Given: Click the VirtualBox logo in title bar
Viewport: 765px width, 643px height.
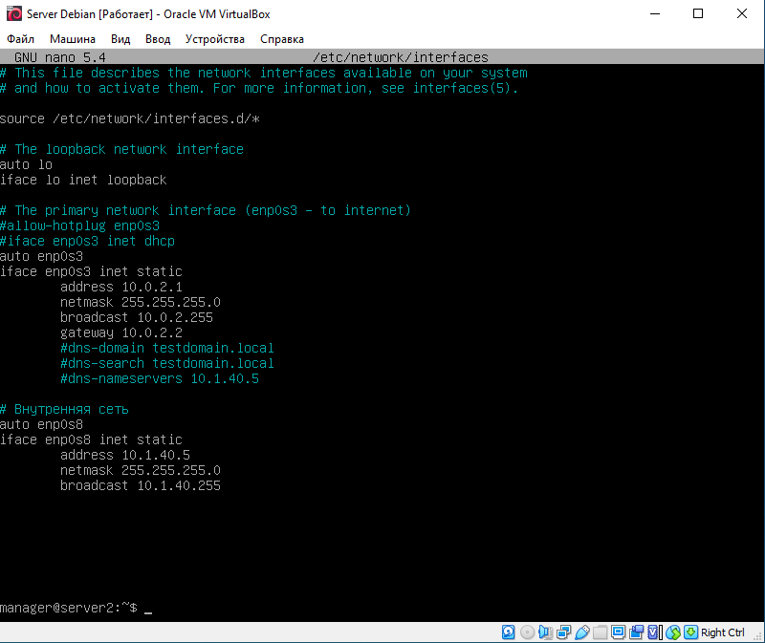Looking at the screenshot, I should click(x=13, y=13).
